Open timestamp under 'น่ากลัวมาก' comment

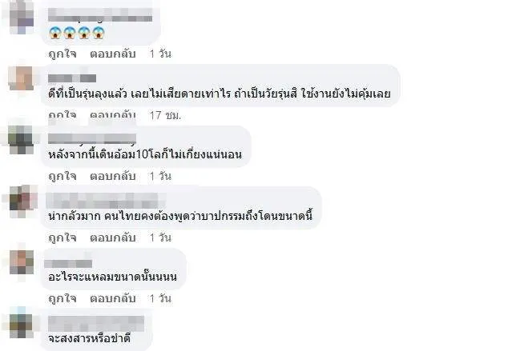(160, 238)
